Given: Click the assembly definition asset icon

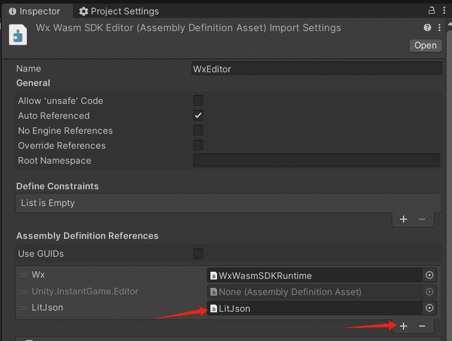Looking at the screenshot, I should pos(18,35).
